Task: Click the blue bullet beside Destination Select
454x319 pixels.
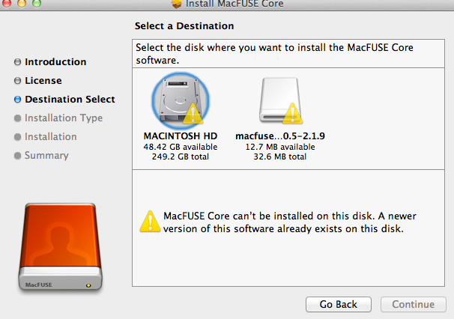Action: coord(17,100)
